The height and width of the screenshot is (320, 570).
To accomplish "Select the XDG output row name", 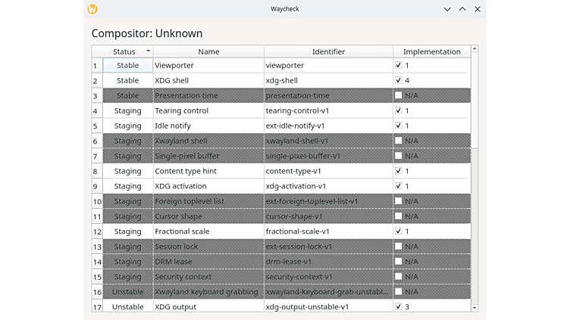I will pyautogui.click(x=208, y=307).
